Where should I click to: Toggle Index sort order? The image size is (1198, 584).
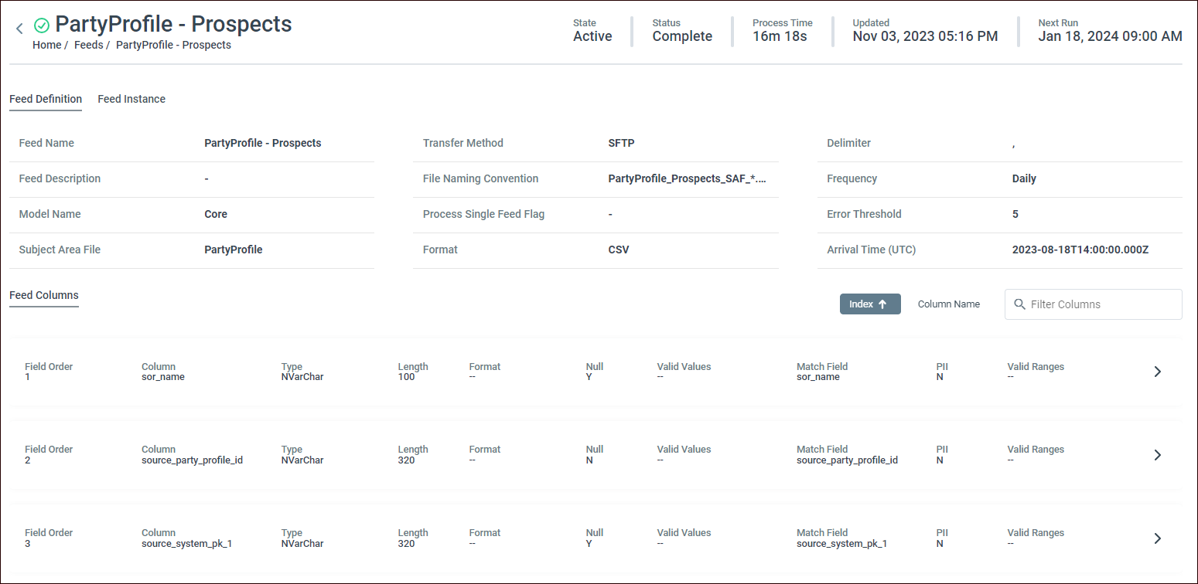click(869, 304)
